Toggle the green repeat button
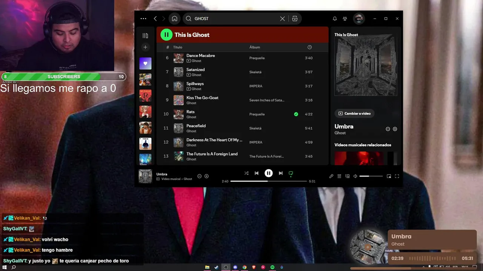This screenshot has height=271, width=483. coord(291,173)
